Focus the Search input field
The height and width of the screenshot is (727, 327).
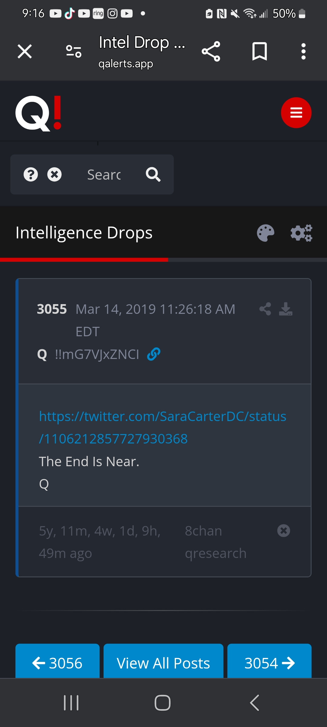[104, 175]
